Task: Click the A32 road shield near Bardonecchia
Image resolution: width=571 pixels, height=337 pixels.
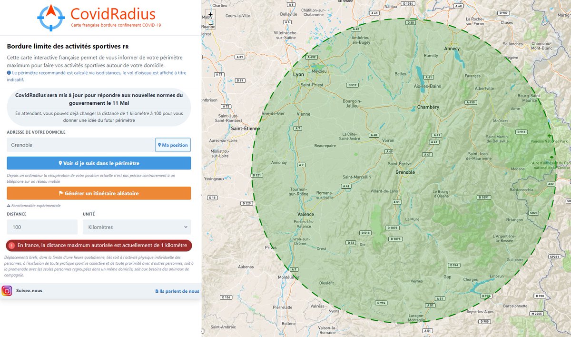Action: pyautogui.click(x=551, y=184)
